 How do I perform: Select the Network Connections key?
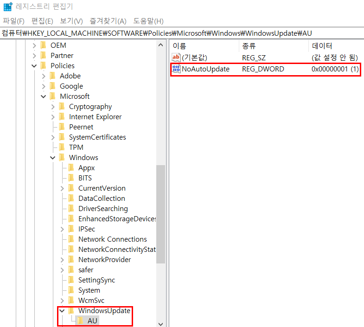(113, 239)
